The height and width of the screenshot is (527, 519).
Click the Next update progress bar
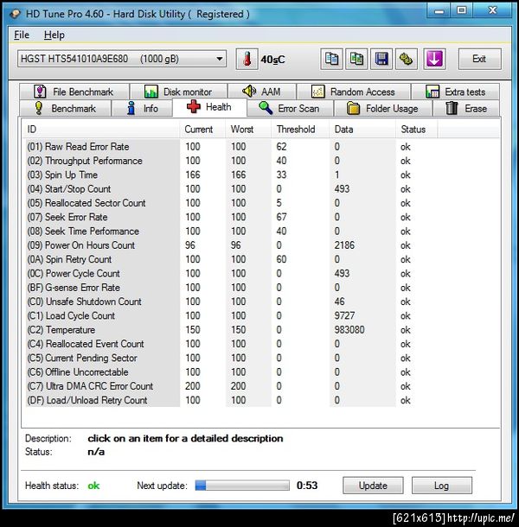[x=242, y=485]
